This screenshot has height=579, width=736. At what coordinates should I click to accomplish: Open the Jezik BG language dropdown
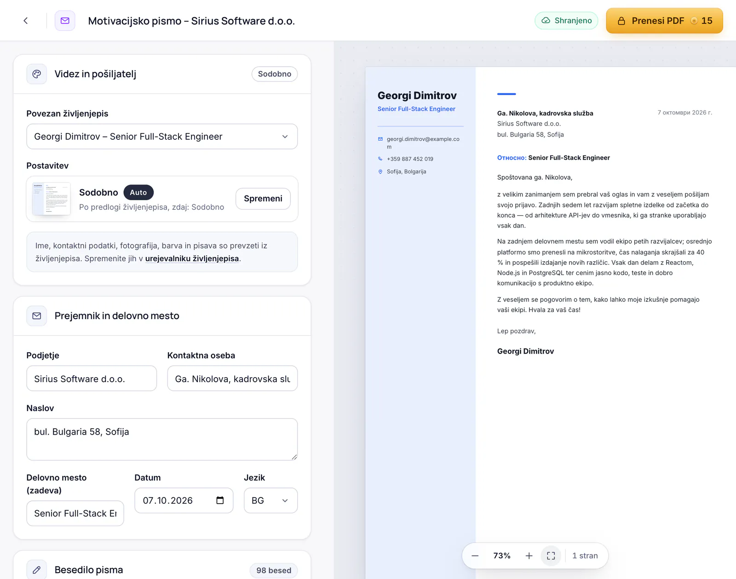click(x=270, y=500)
